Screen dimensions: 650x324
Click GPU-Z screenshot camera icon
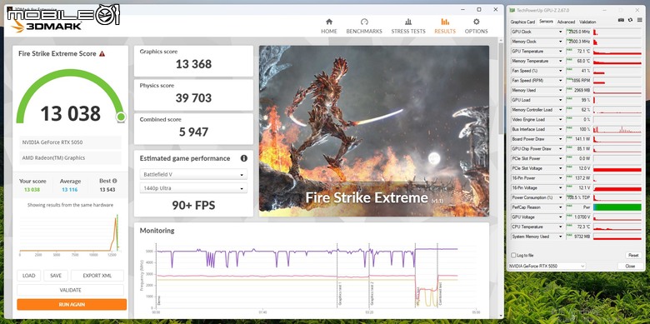pos(621,20)
